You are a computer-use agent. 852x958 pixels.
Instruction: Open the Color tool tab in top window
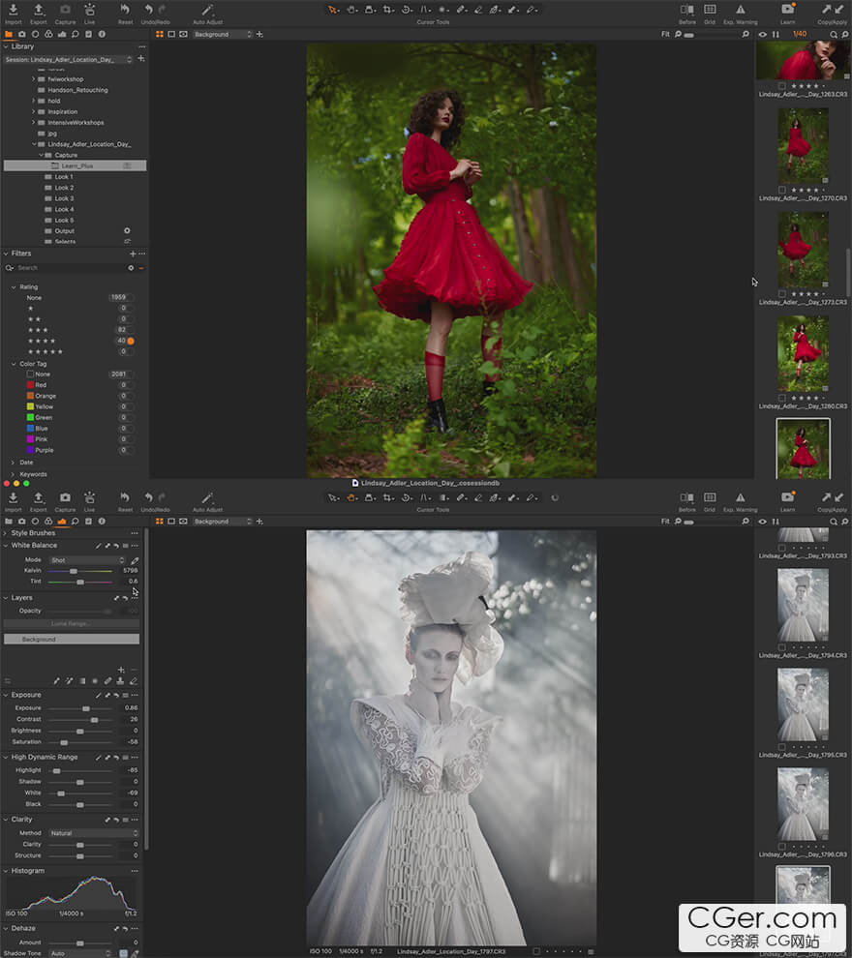click(x=48, y=34)
